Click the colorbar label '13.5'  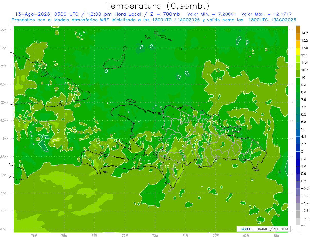pyautogui.click(x=304, y=40)
